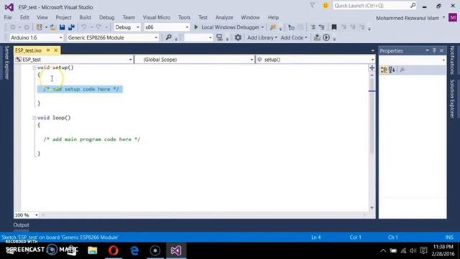Viewport: 460px width, 259px height.
Task: Open the feedback smiley icon
Action: click(x=326, y=6)
